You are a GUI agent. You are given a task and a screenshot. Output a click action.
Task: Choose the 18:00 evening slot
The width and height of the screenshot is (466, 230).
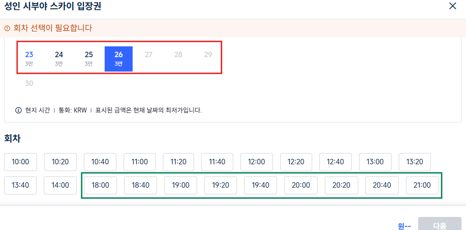coord(101,185)
